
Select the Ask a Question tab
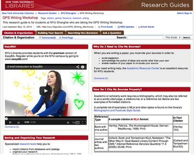pyautogui.click(x=111, y=33)
